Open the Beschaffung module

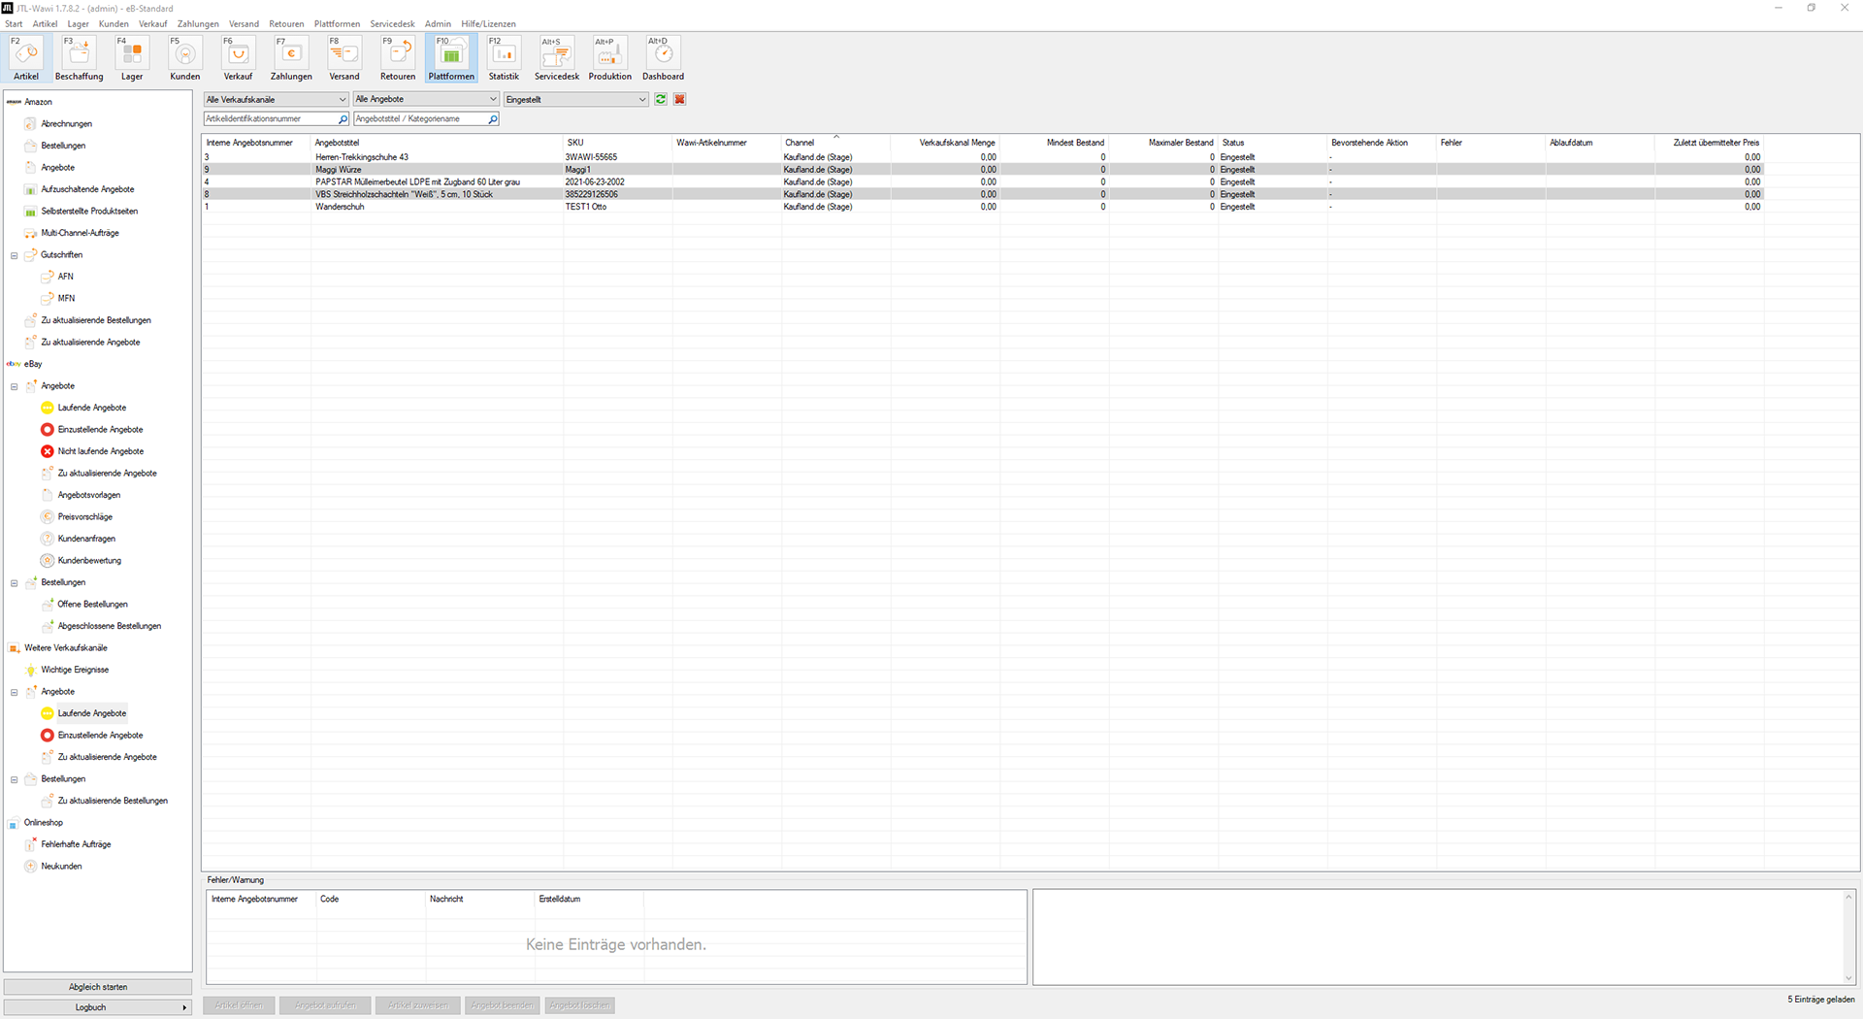[79, 58]
